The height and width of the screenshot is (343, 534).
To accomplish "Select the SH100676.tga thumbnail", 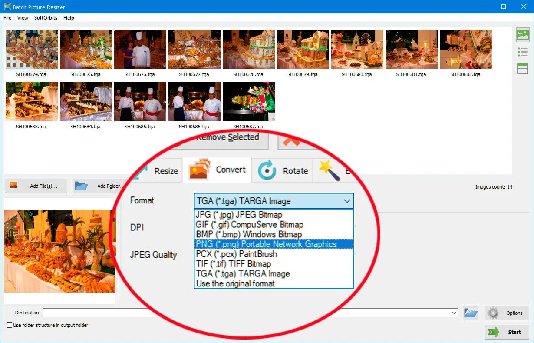I will click(x=140, y=50).
